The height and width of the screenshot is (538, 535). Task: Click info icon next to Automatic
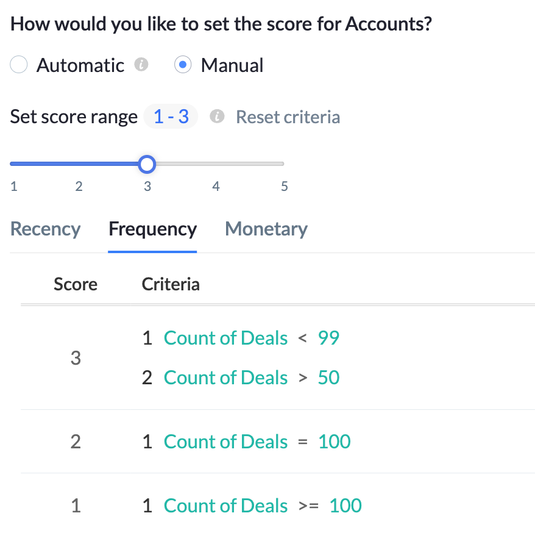(x=141, y=65)
